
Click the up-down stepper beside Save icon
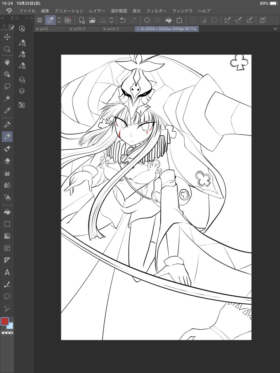coord(112,20)
